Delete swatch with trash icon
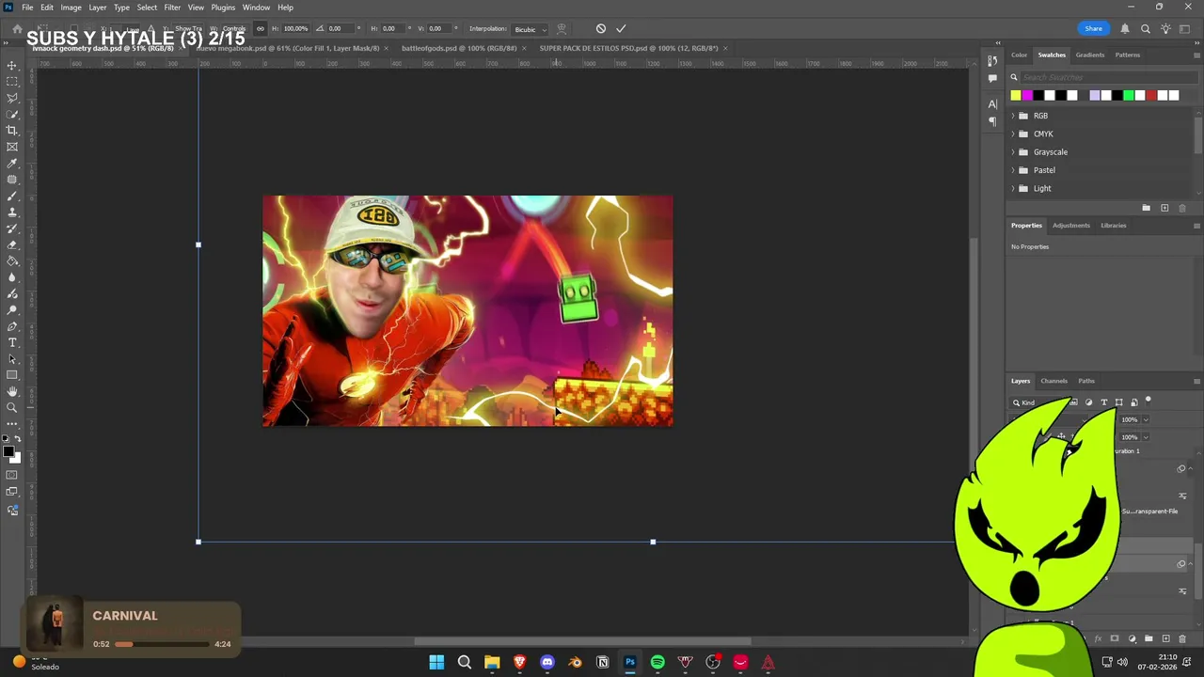The image size is (1204, 677). pyautogui.click(x=1182, y=208)
